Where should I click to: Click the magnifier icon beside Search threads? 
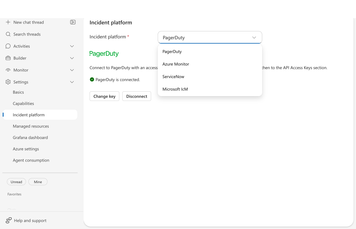(x=8, y=34)
